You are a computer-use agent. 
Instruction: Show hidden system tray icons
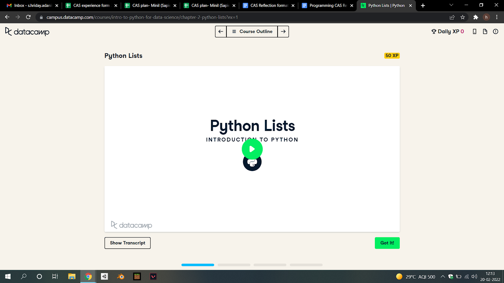[x=443, y=277]
